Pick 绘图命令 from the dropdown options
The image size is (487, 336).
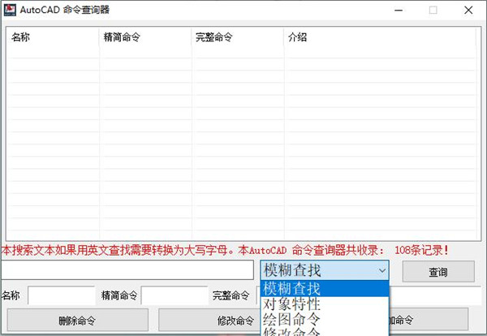pyautogui.click(x=325, y=322)
